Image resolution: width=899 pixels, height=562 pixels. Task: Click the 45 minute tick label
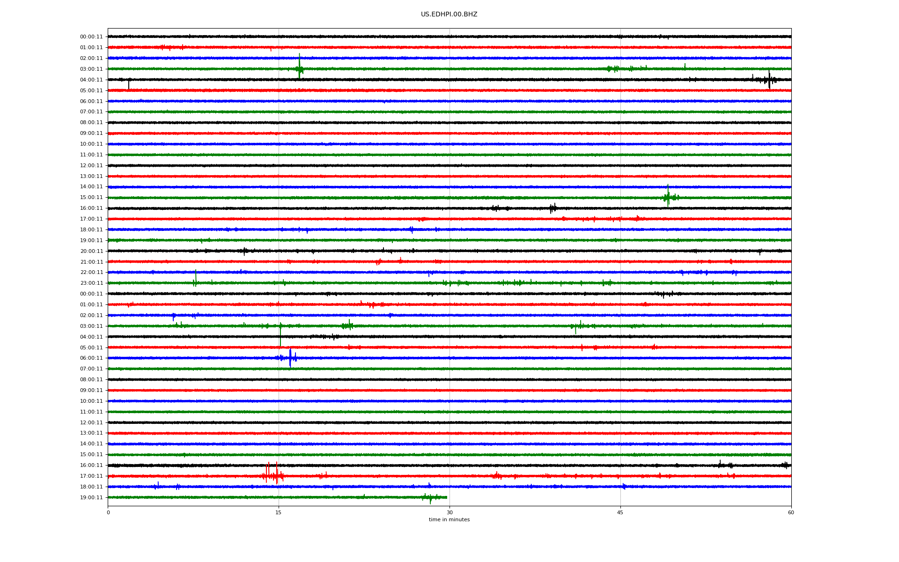620,512
